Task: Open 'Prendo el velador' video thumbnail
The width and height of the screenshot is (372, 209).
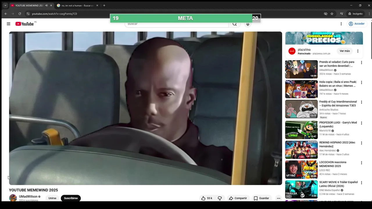Action: [301, 69]
